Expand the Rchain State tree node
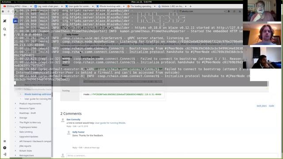The image size is (283, 159). tap(15, 151)
